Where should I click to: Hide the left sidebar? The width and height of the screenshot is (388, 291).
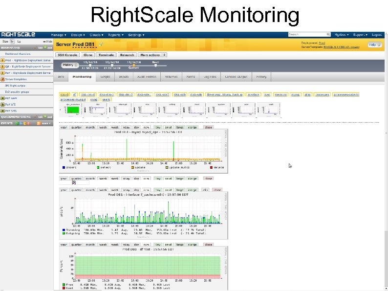47,42
